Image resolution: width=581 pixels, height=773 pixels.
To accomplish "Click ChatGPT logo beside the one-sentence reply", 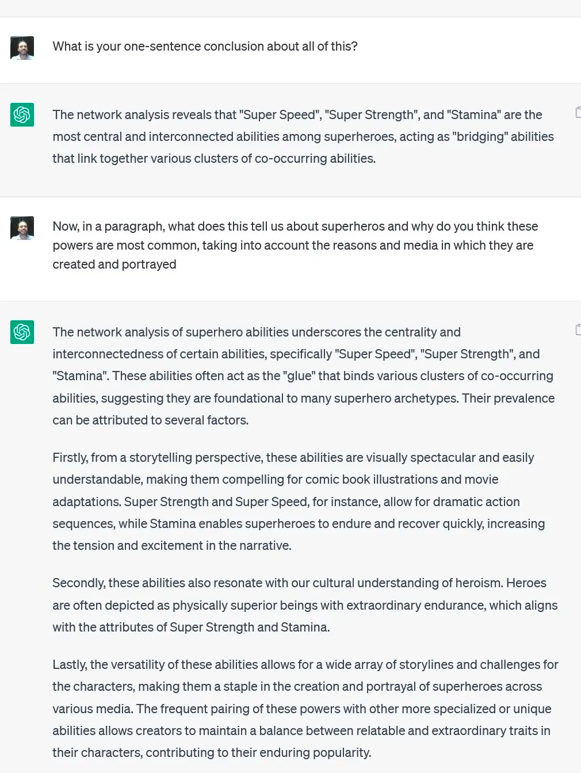I will pos(22,114).
